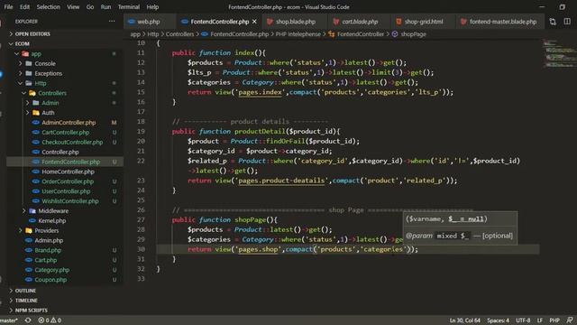The width and height of the screenshot is (577, 325).
Task: Close the FontendController.php tab
Action: pos(254,22)
